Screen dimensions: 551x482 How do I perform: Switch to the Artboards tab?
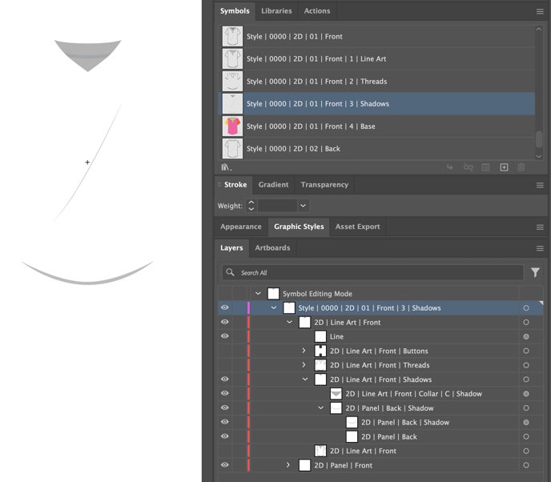tap(272, 248)
